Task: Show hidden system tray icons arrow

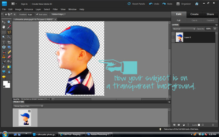Action: click(x=192, y=134)
